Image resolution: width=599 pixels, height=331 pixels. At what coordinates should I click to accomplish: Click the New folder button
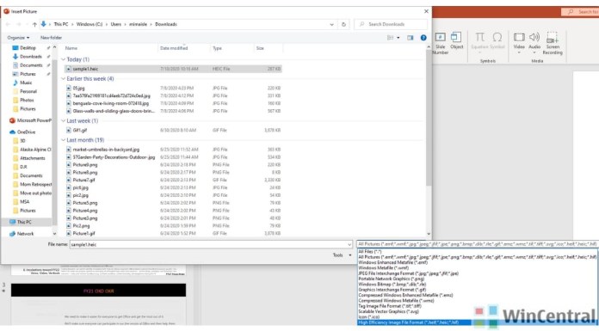(51, 38)
